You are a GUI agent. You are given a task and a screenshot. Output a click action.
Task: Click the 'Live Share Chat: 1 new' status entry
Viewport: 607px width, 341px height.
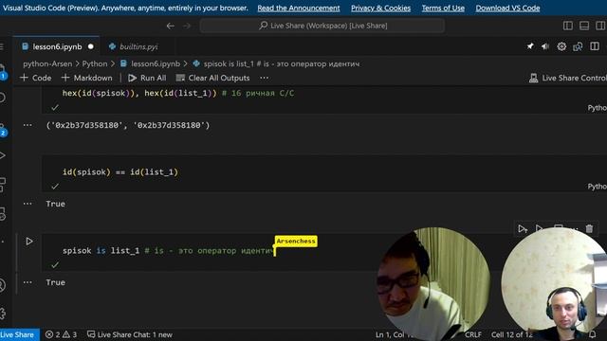coord(130,334)
